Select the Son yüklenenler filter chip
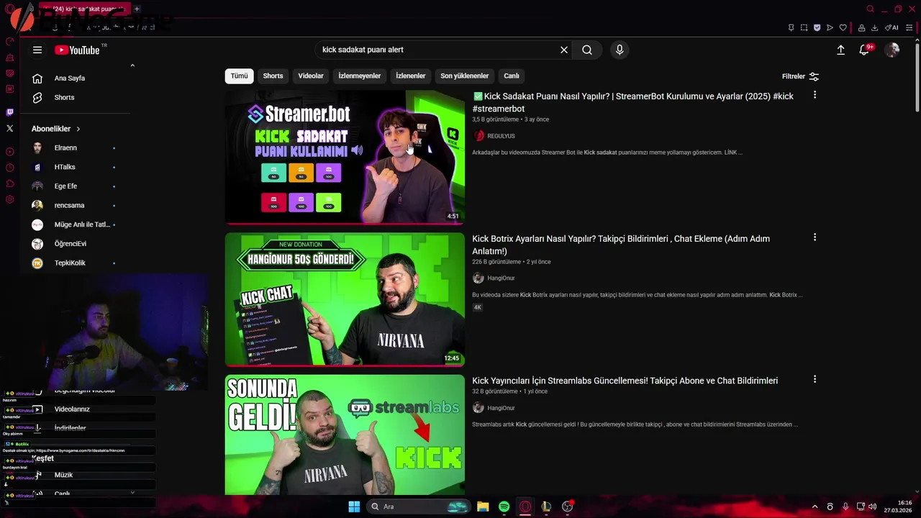The height and width of the screenshot is (518, 921). 465,76
